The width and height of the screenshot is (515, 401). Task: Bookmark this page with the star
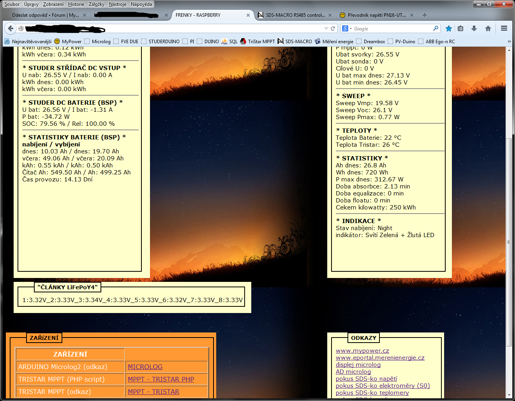point(449,28)
